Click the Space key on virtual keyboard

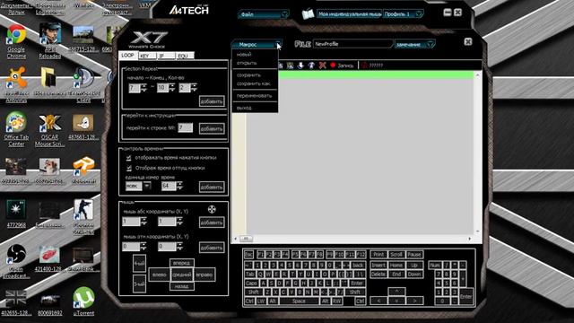point(299,301)
